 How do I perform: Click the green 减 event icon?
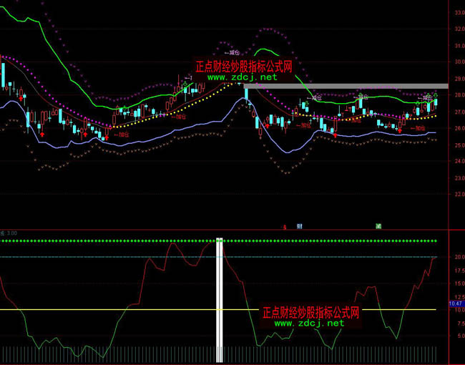click(378, 226)
